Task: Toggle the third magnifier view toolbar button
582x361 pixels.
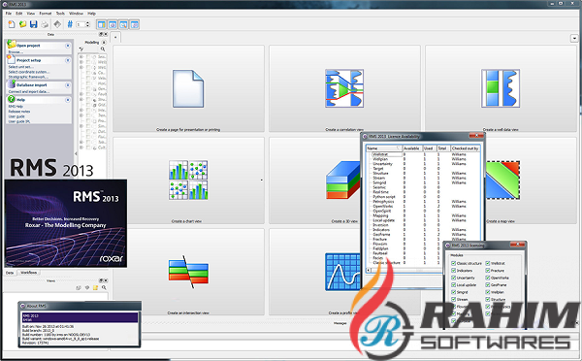Action: pyautogui.click(x=123, y=24)
